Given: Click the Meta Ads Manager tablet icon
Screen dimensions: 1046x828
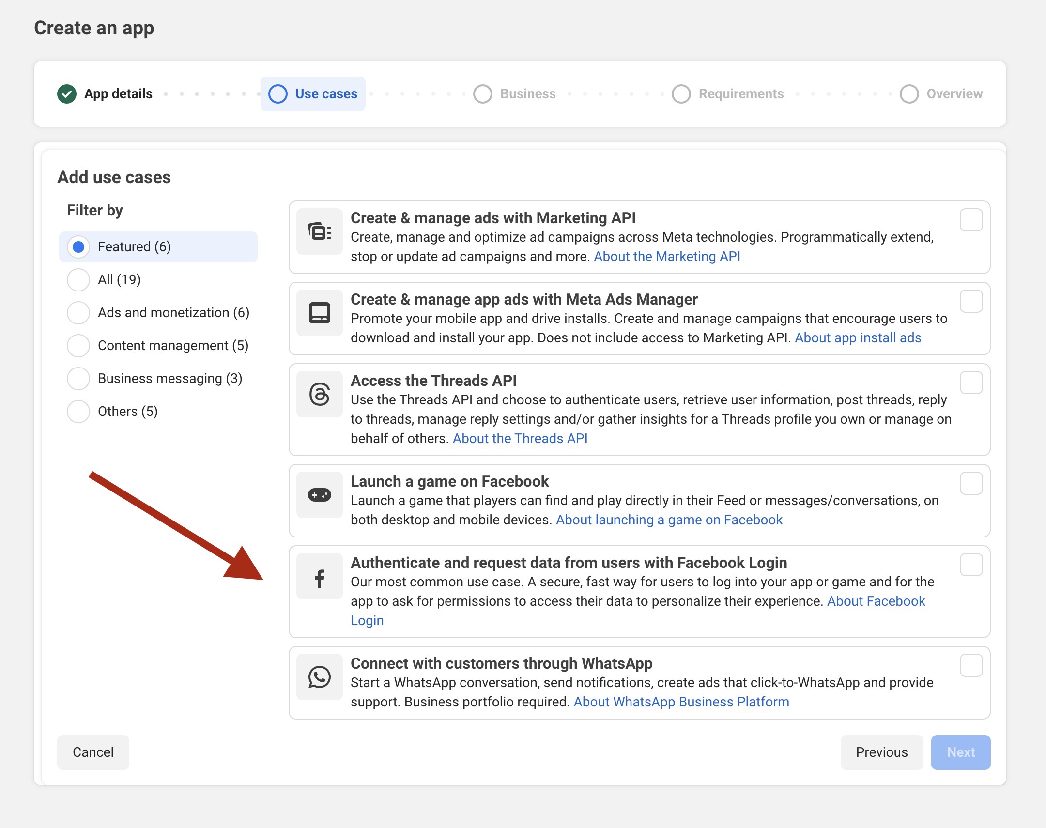Looking at the screenshot, I should 320,313.
